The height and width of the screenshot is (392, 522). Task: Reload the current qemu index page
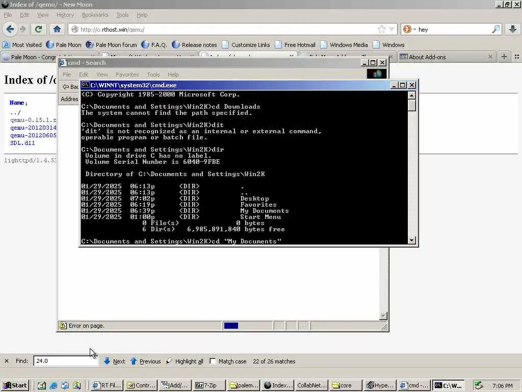click(38, 29)
